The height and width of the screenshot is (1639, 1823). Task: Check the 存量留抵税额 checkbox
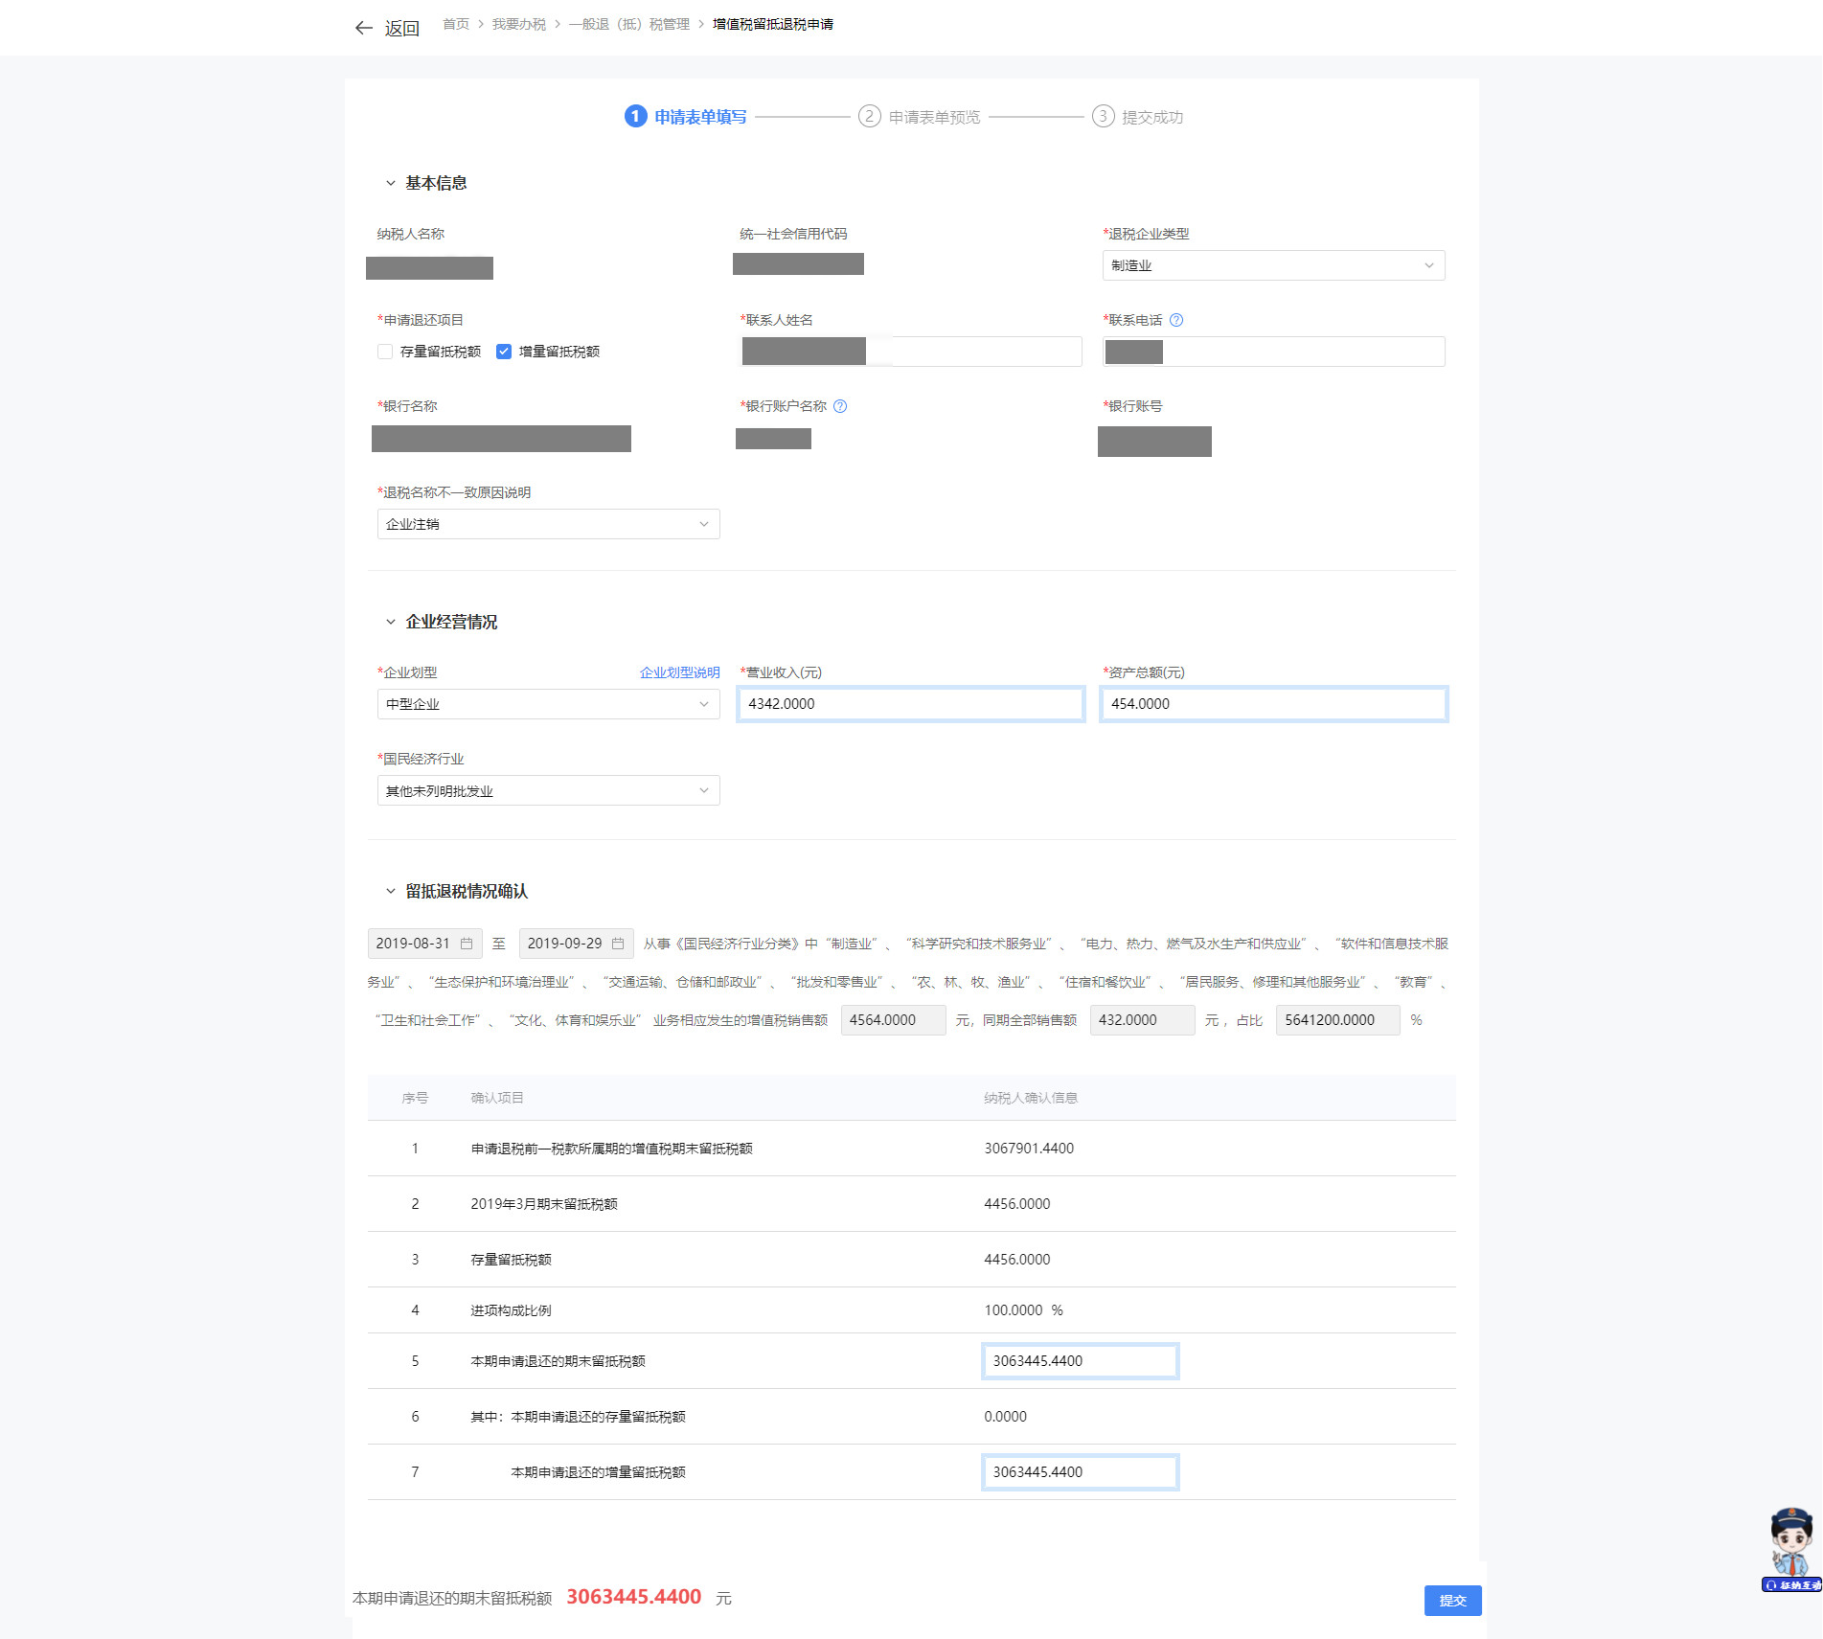coord(385,352)
